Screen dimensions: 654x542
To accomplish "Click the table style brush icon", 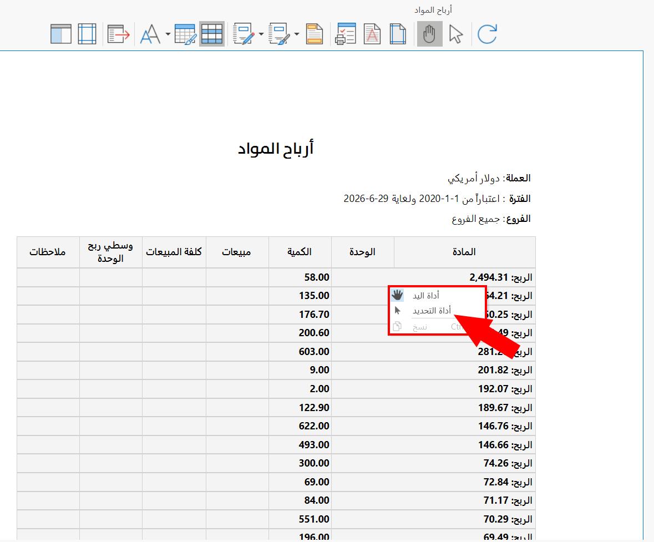I will 185,34.
